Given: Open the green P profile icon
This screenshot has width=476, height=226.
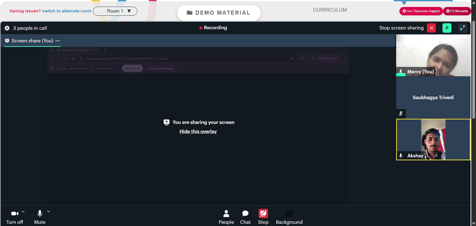Looking at the screenshot, I should click(x=447, y=28).
